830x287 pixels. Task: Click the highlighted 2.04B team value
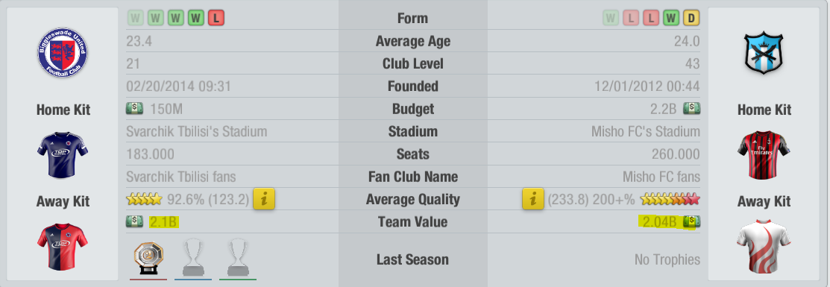click(x=658, y=222)
